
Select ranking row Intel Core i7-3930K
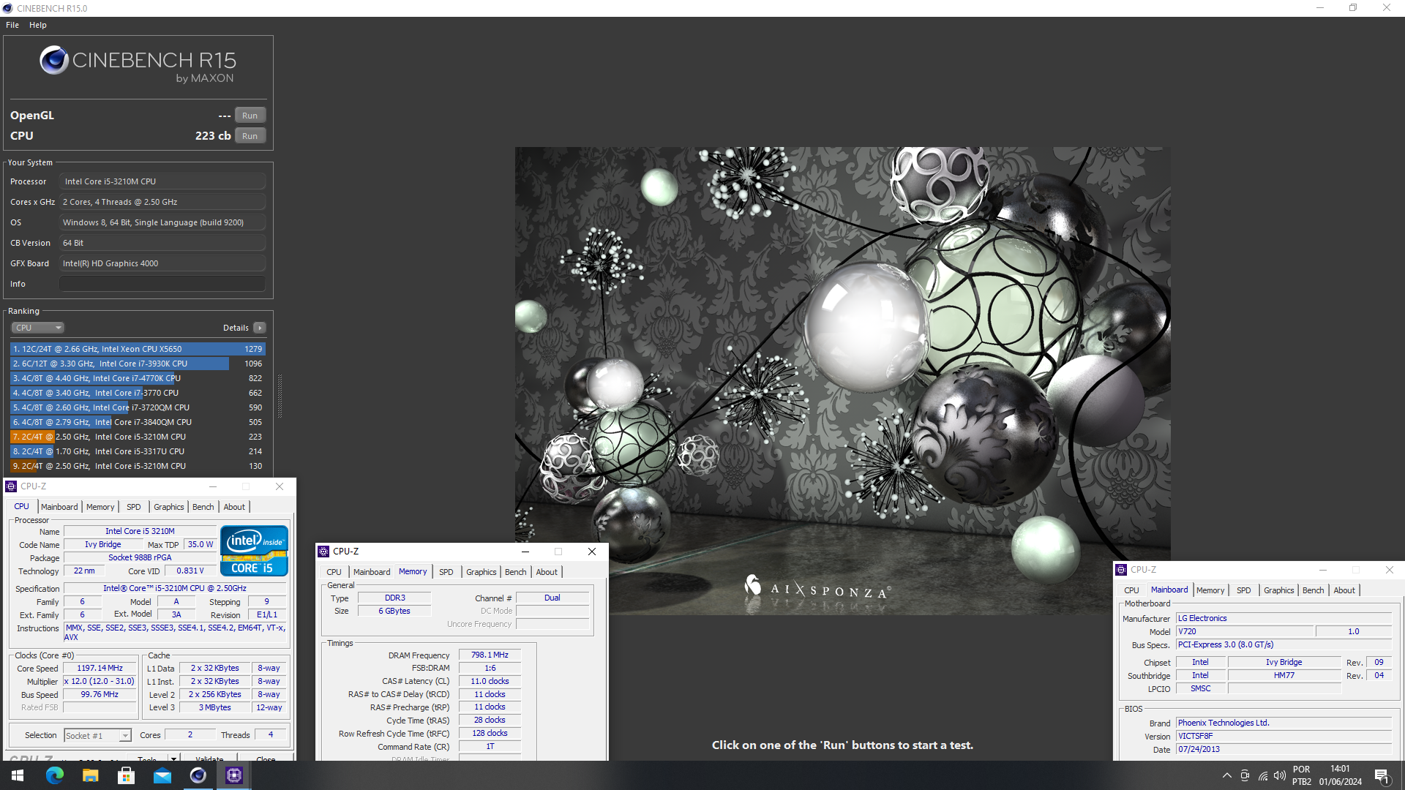coord(138,364)
